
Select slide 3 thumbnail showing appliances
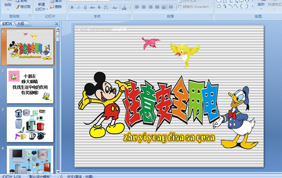(30, 124)
